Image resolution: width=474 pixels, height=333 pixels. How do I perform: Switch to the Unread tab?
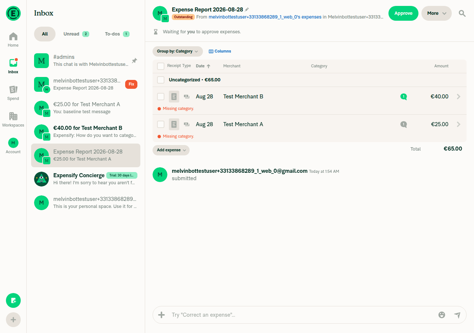76,34
